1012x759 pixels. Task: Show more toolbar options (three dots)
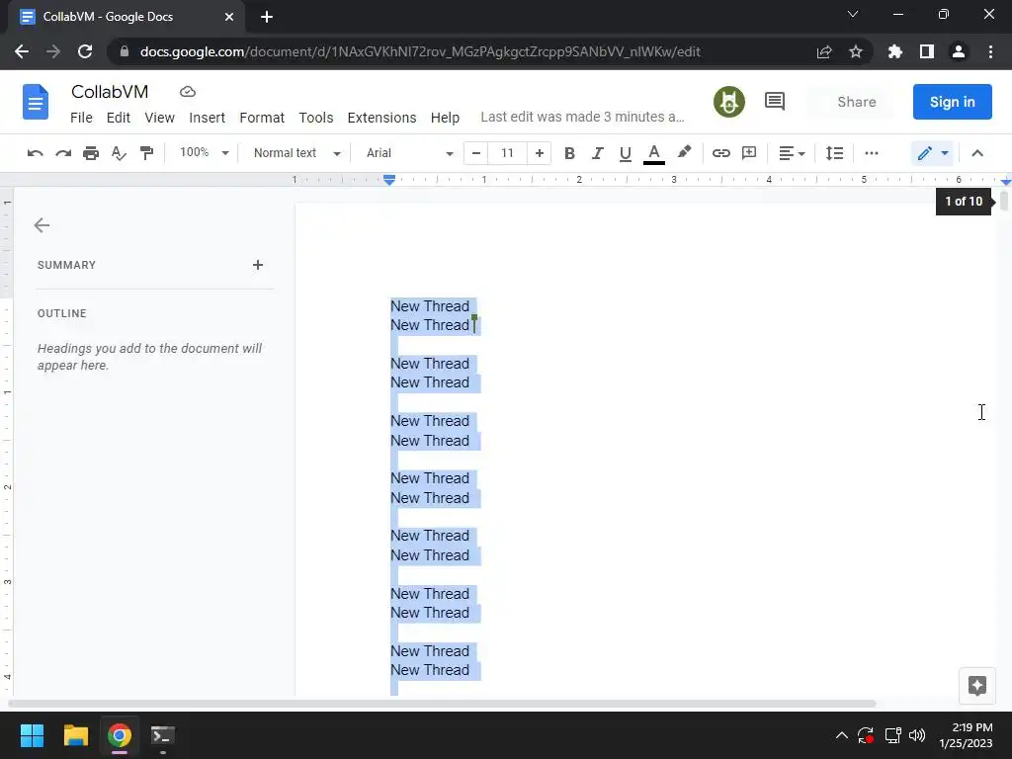point(872,153)
